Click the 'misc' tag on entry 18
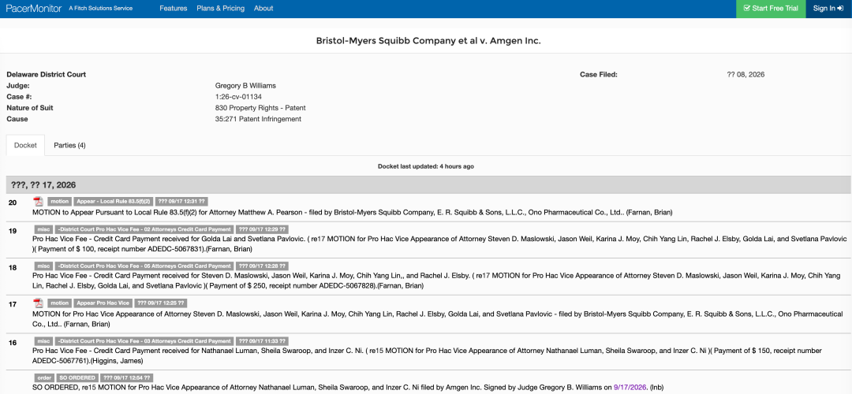Viewport: 852px width, 394px height. tap(43, 266)
